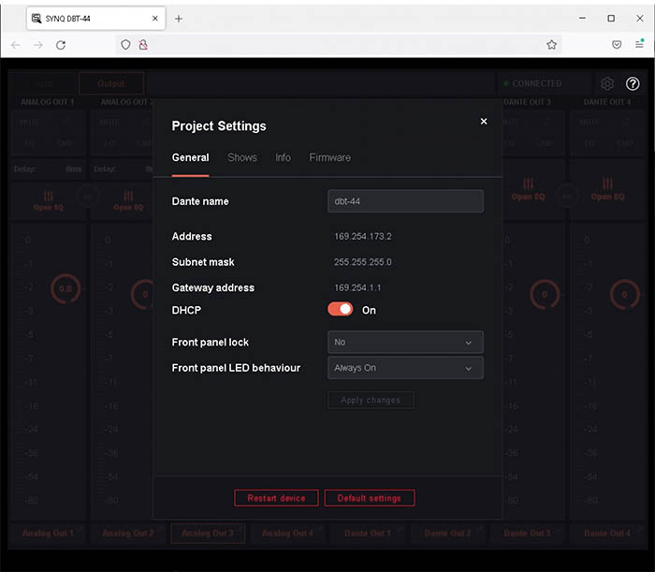655x572 pixels.
Task: Open a new browser tab
Action: click(179, 19)
